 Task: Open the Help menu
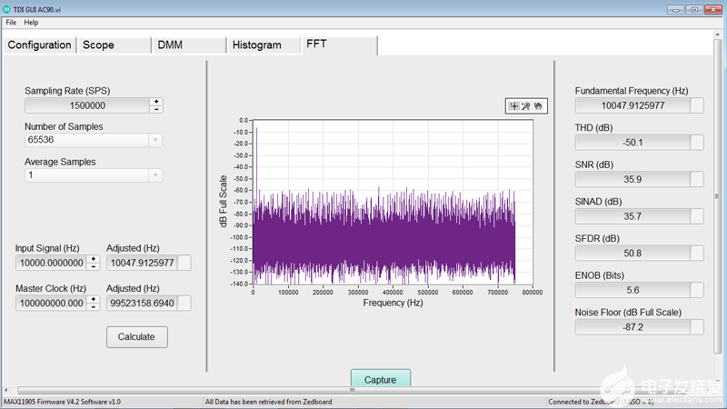point(31,22)
